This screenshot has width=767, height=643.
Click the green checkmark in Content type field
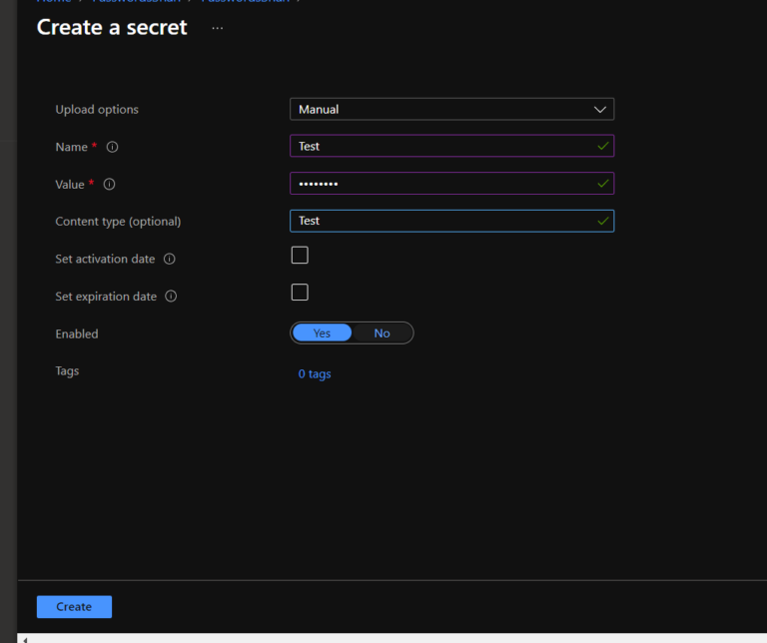click(602, 221)
